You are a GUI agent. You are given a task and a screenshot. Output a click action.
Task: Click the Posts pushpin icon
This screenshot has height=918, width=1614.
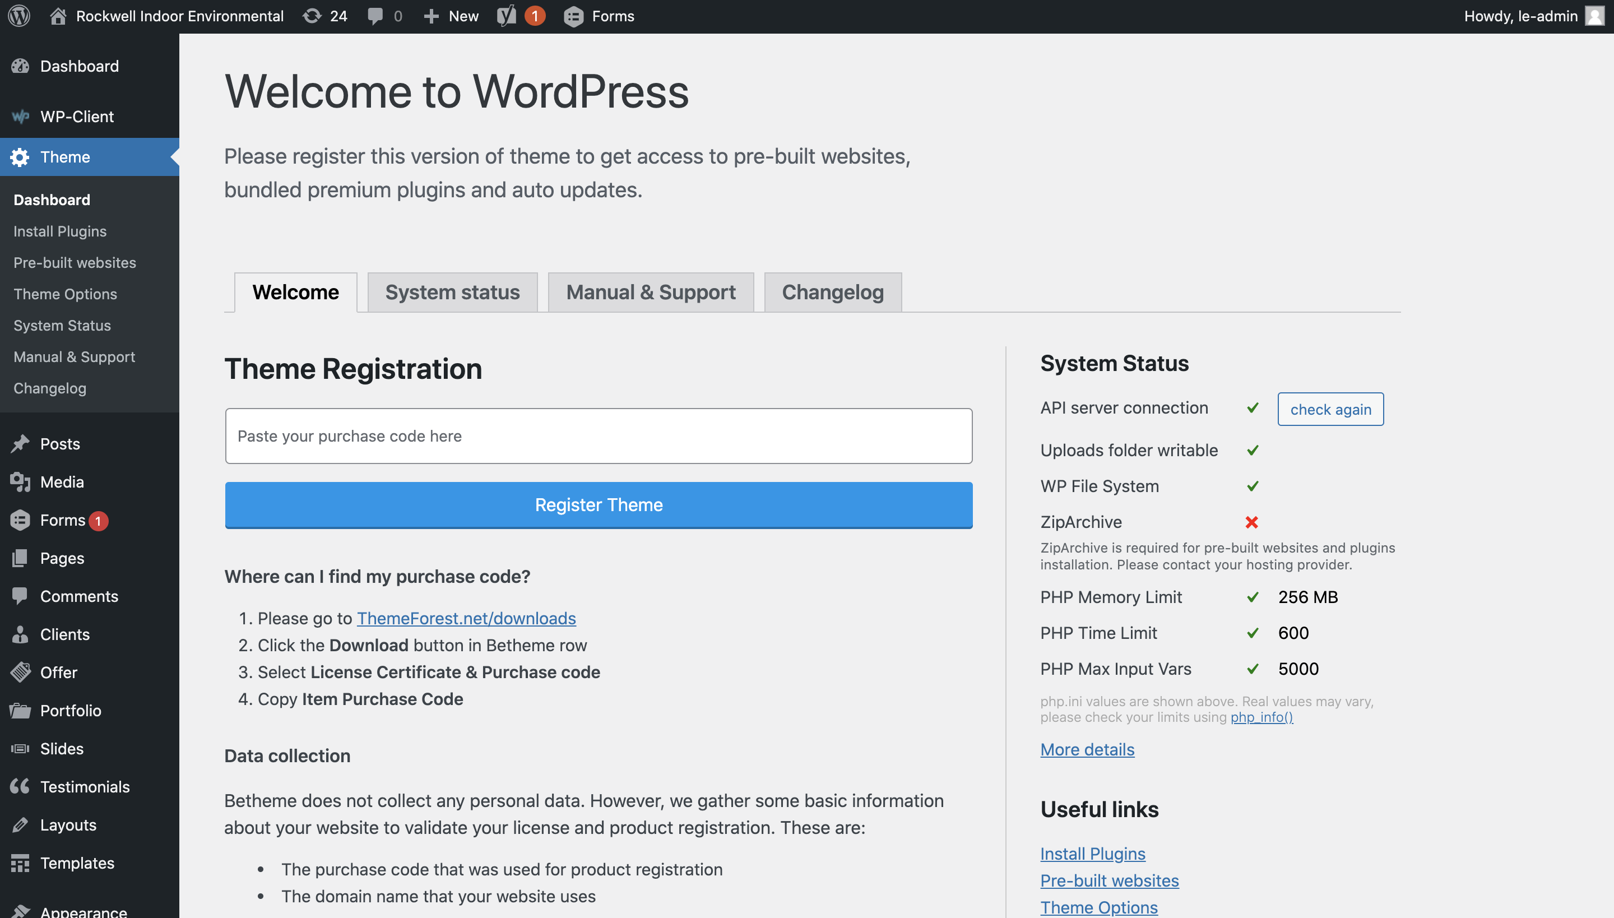pos(20,444)
